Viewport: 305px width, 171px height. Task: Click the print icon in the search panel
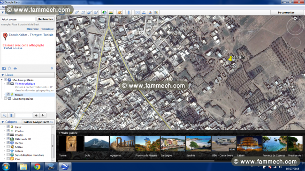tap(15, 68)
